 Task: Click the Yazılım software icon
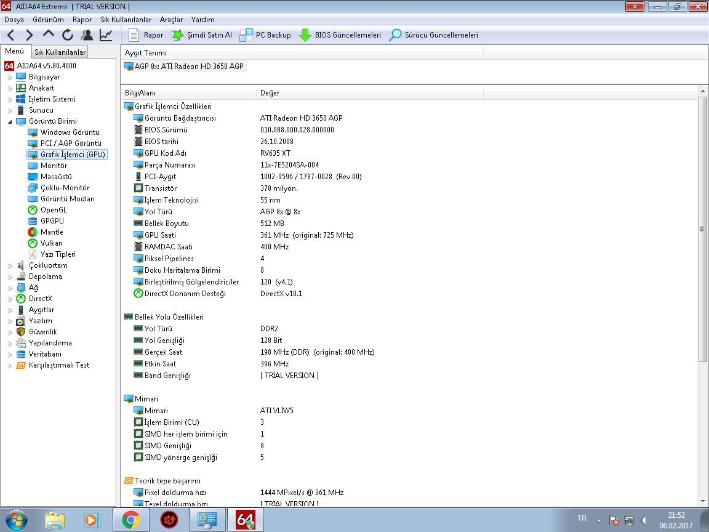21,321
